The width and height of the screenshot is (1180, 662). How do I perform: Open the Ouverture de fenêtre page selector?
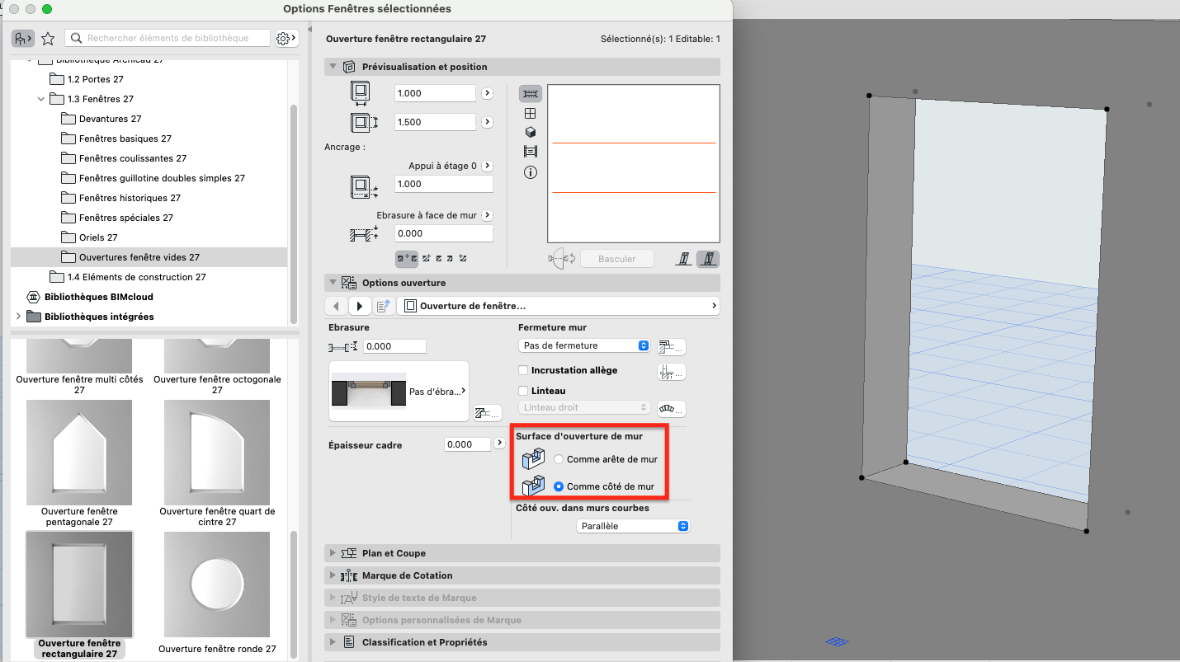point(558,306)
